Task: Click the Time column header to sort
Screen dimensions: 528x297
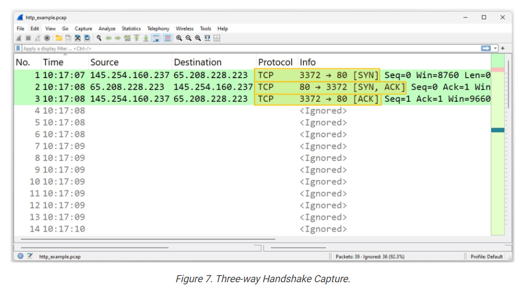Action: coord(53,62)
